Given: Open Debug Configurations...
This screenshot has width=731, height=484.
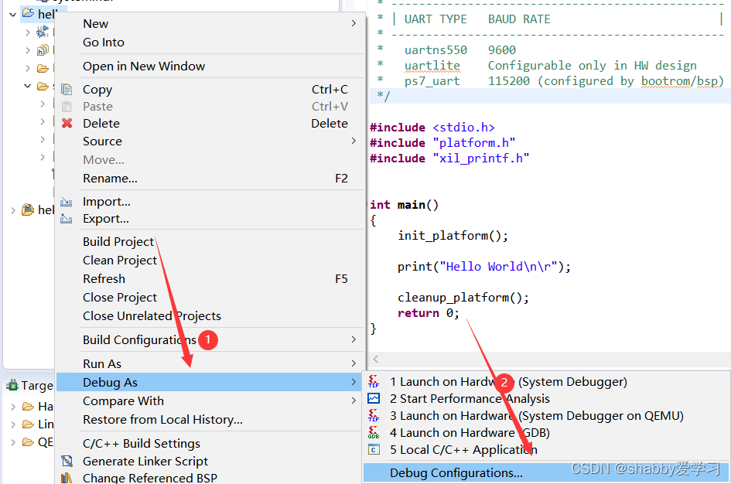Looking at the screenshot, I should (x=456, y=473).
